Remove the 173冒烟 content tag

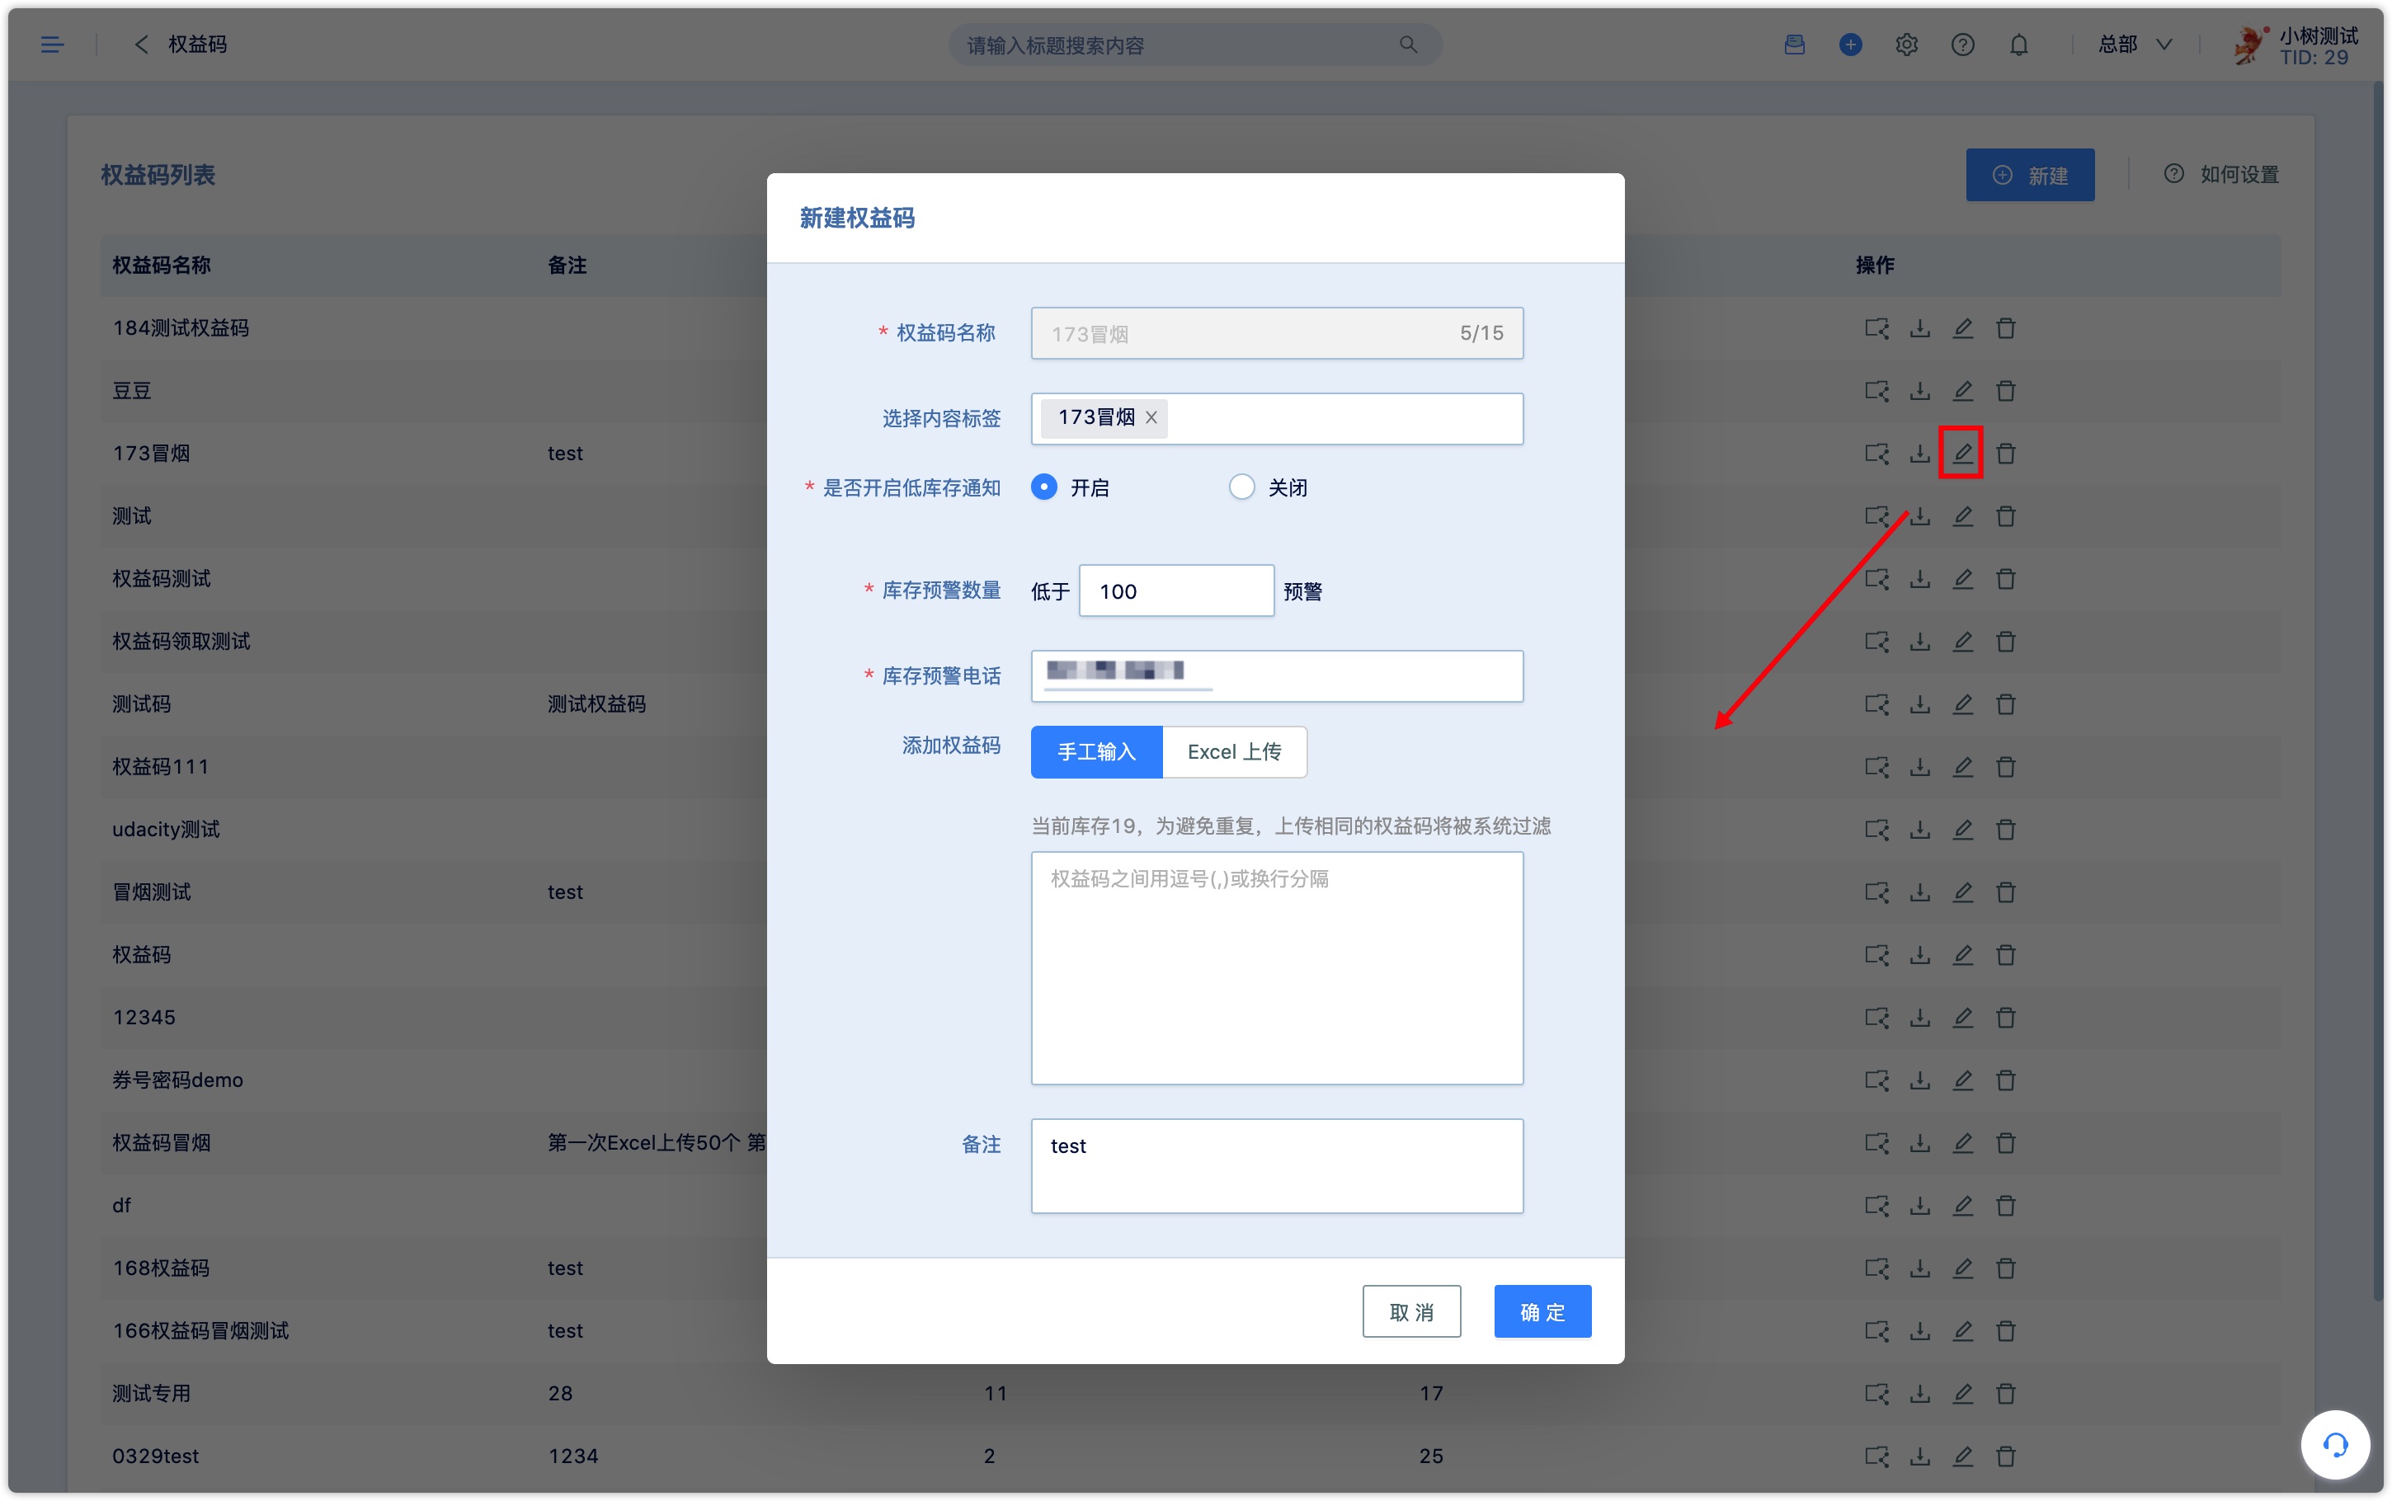[1151, 418]
